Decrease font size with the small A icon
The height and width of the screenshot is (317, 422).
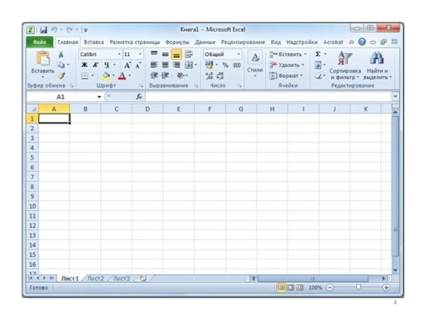tap(138, 65)
